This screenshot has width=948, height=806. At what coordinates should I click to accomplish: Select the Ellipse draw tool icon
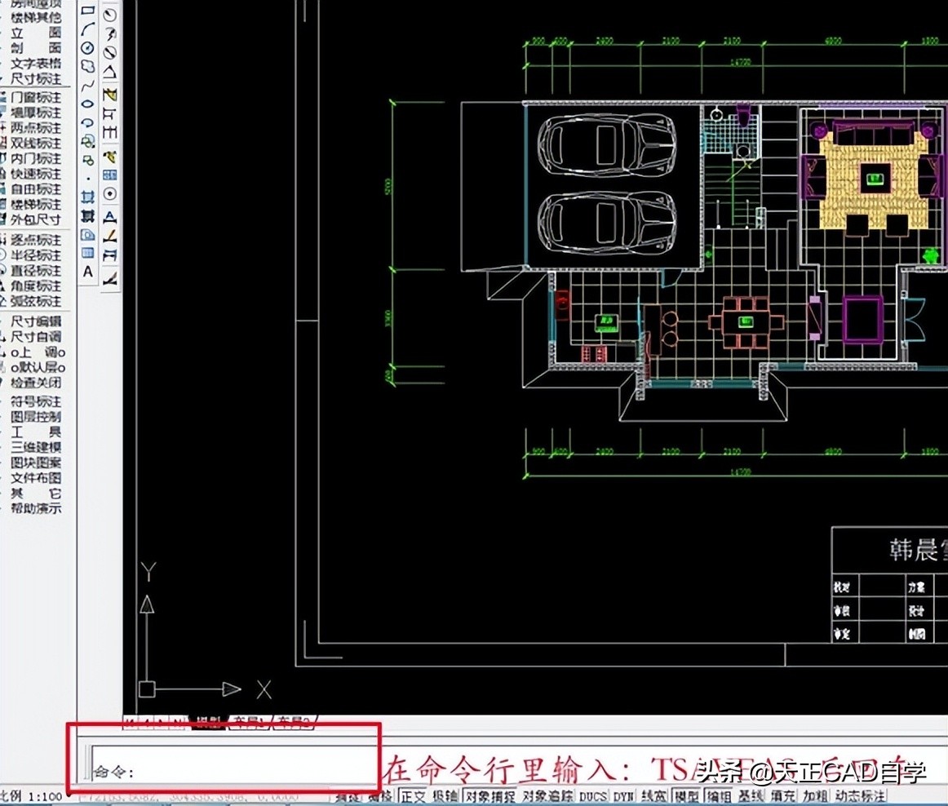(88, 104)
